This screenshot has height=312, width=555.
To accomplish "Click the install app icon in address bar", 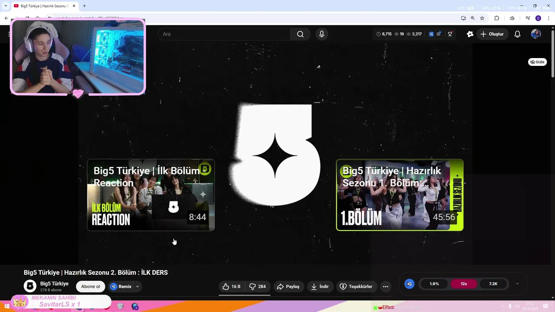I will point(464,18).
